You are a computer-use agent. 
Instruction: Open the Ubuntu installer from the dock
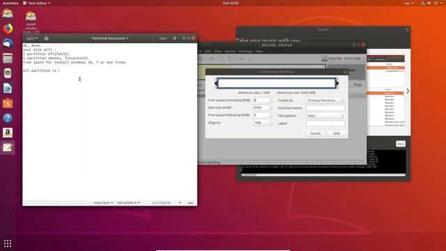click(8, 13)
